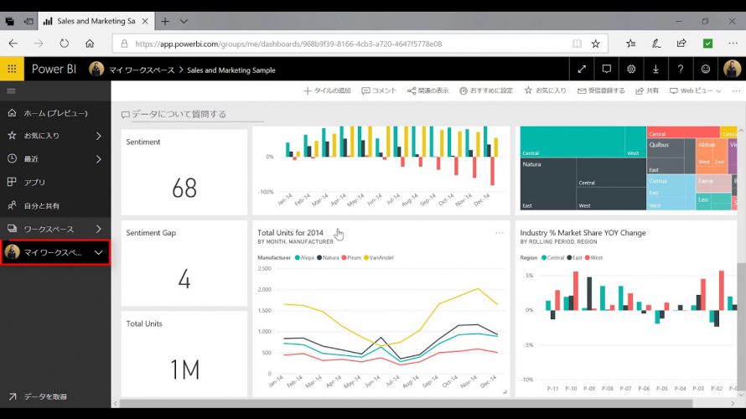746x419 pixels.
Task: Click the vertical scrollbar on right
Action: [741, 328]
